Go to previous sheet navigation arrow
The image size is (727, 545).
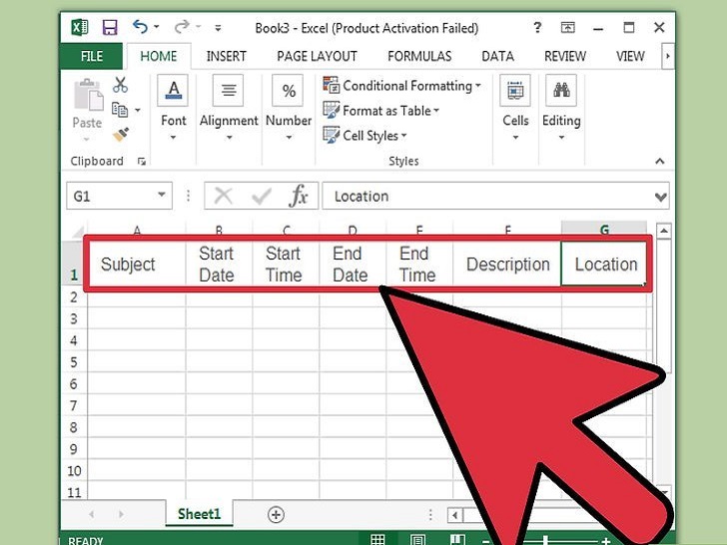(x=91, y=514)
